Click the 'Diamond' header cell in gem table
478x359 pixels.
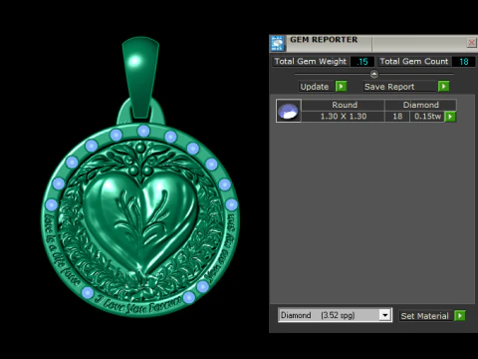[x=420, y=105]
